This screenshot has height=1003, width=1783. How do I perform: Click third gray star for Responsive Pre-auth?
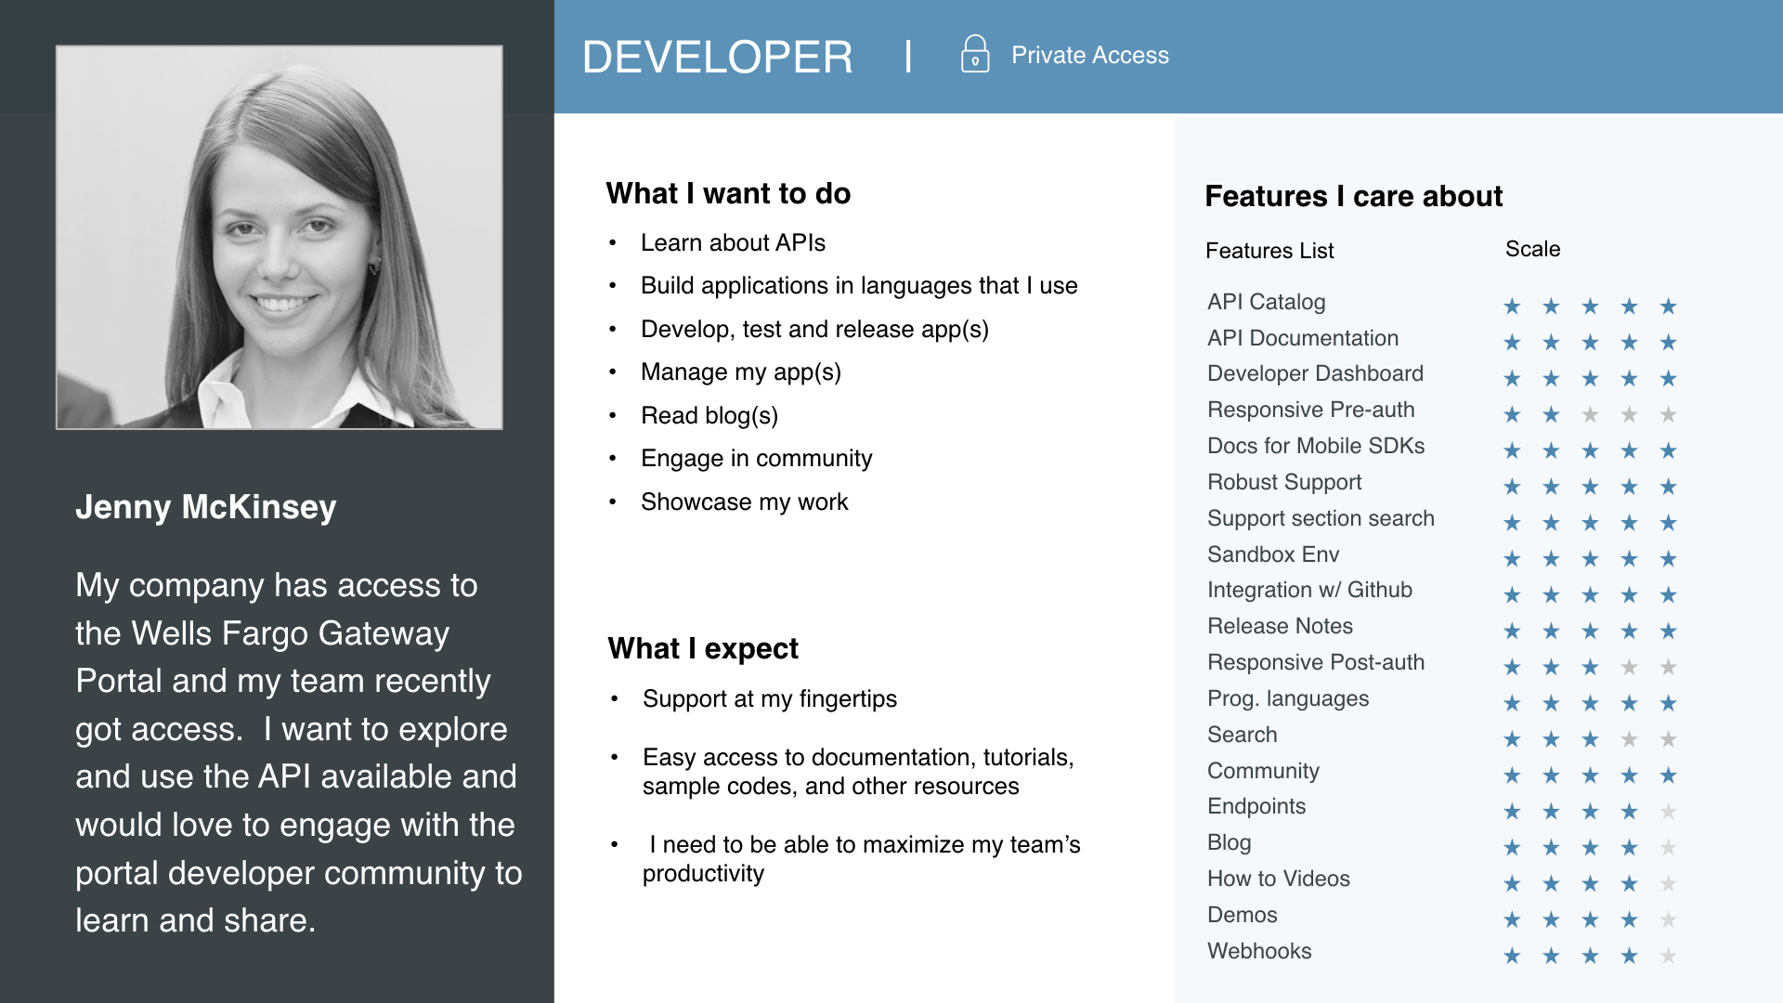pos(1590,415)
